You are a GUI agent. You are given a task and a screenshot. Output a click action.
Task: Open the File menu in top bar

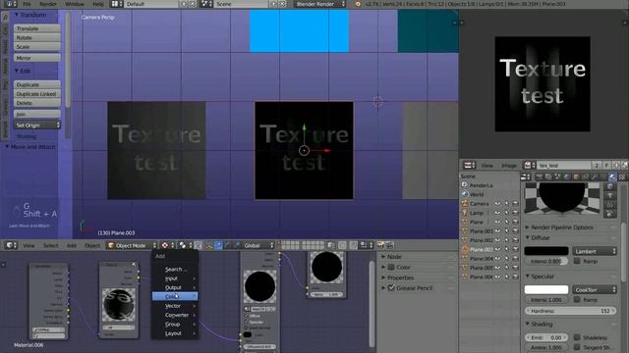pos(27,4)
